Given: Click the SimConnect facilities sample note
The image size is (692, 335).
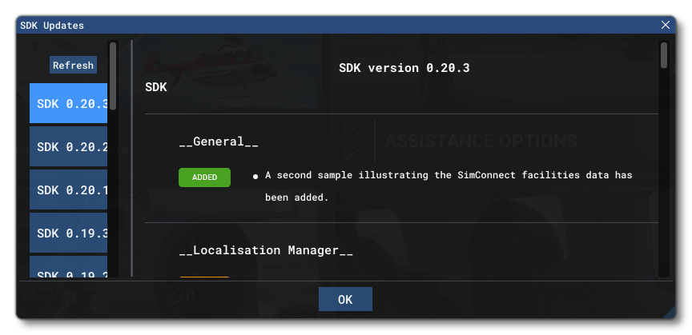Looking at the screenshot, I should click(x=449, y=186).
